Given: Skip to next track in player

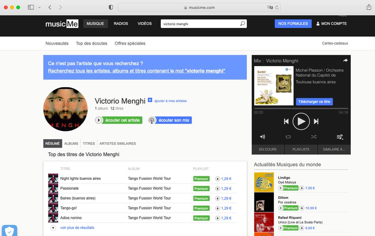Looking at the screenshot, I should [316, 121].
